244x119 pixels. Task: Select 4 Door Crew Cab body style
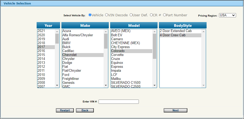pos(180,35)
